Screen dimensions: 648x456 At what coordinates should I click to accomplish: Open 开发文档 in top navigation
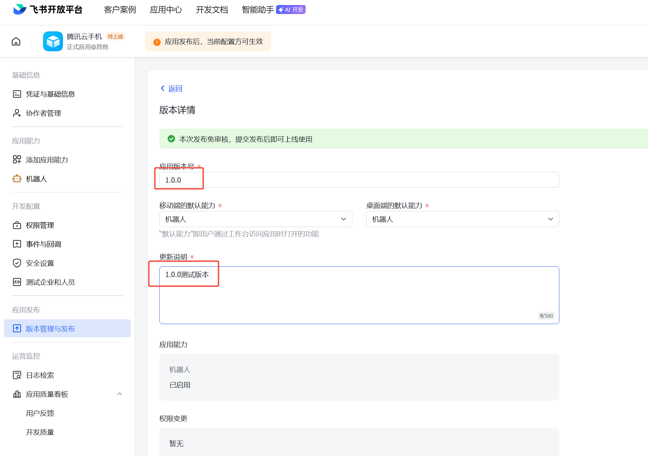[x=212, y=10]
